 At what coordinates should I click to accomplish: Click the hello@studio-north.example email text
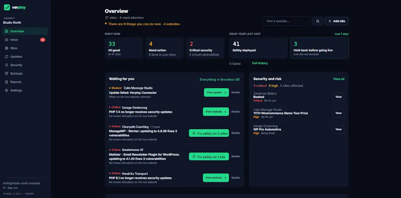click(x=22, y=183)
